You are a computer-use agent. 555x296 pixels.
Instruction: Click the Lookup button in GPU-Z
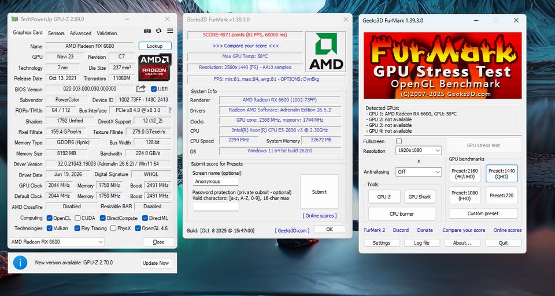(x=155, y=46)
